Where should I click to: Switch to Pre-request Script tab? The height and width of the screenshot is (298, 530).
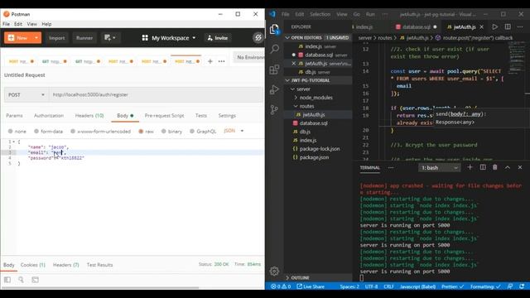(x=164, y=116)
